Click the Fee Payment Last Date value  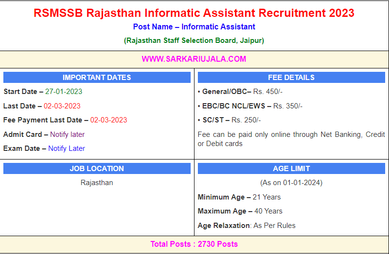point(108,120)
